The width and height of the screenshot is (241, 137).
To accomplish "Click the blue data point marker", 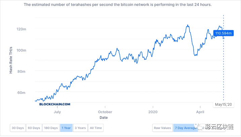I will tap(224, 38).
